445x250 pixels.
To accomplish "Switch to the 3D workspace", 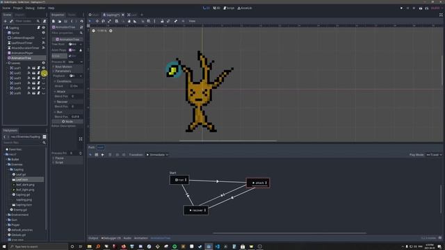I will [x=216, y=8].
